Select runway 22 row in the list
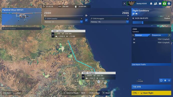This screenshot has height=97, width=173. tap(151, 39)
